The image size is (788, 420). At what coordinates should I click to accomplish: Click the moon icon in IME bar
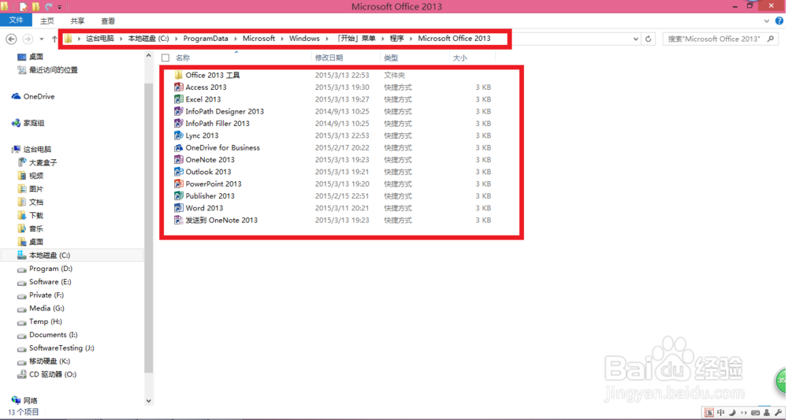point(732,412)
